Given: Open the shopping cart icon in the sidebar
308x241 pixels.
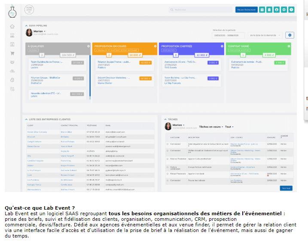Looking at the screenshot, I should pyautogui.click(x=12, y=54).
